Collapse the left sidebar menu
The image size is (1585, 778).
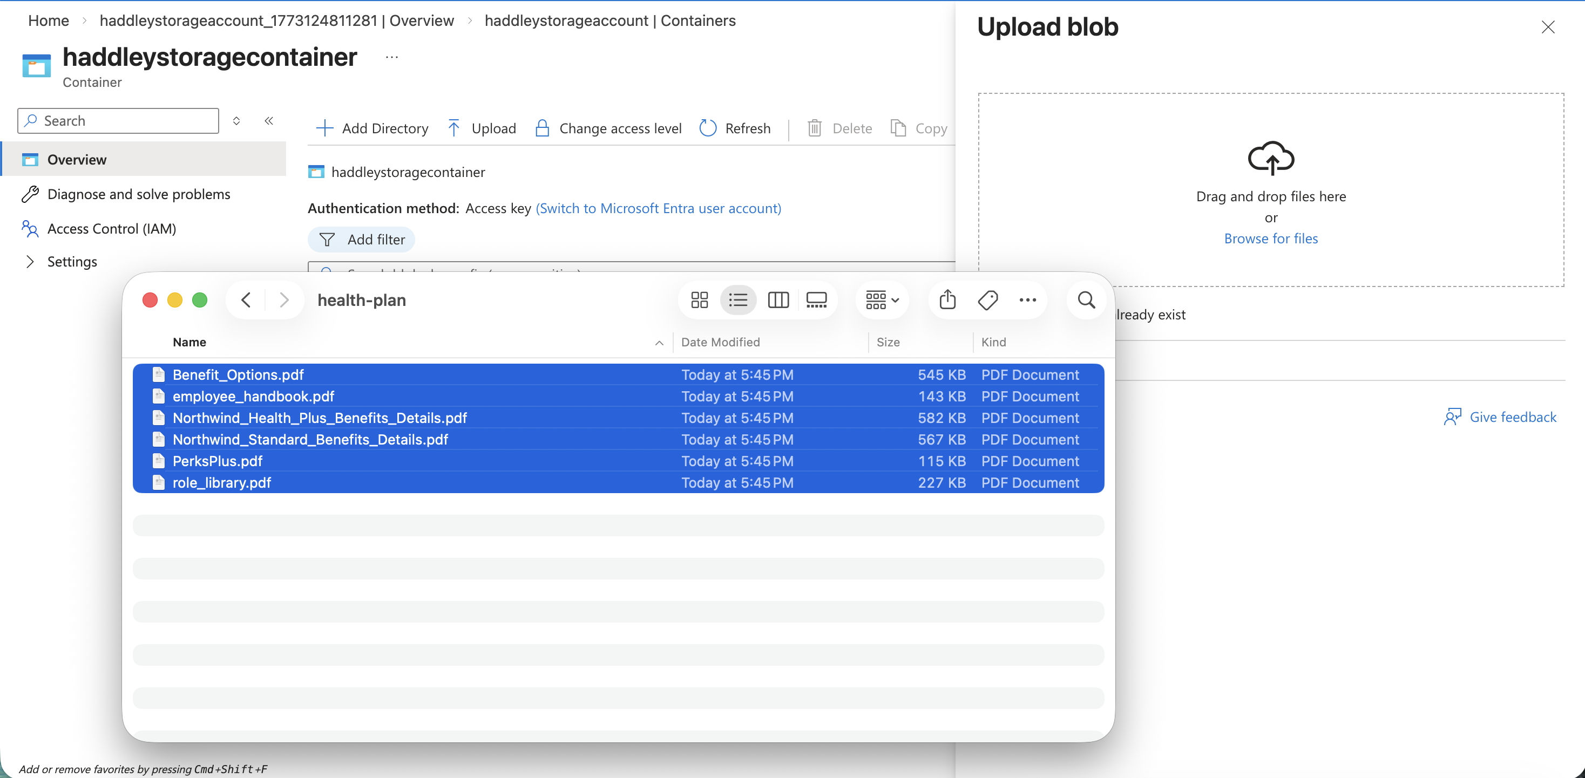point(269,120)
